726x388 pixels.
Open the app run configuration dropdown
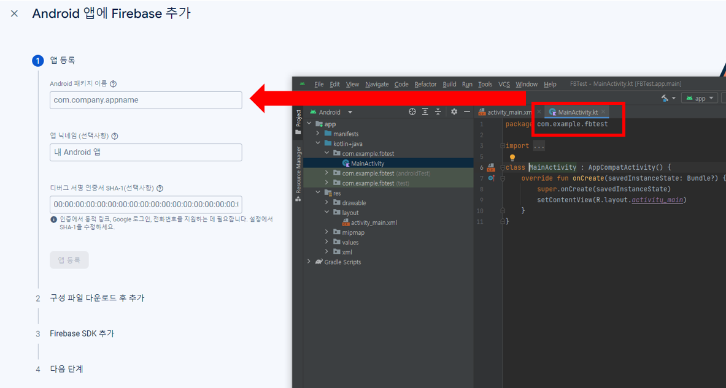click(x=700, y=98)
